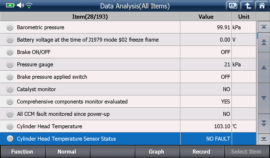The width and height of the screenshot is (270, 158).
Task: Select the Barometric pressure radio button
Action: tap(10, 27)
